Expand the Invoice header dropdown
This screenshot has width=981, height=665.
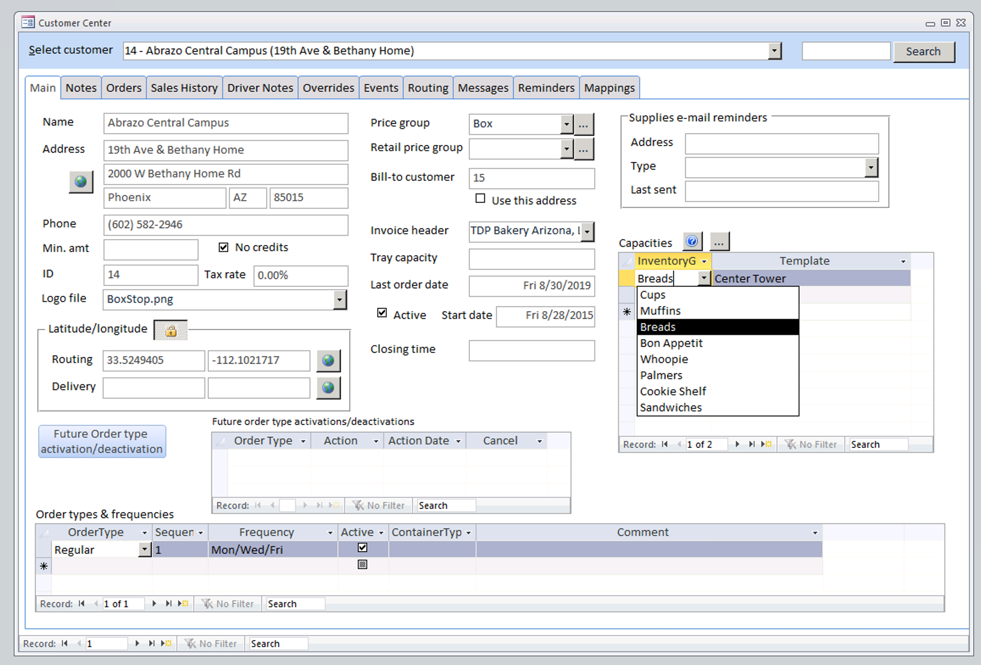pos(587,232)
